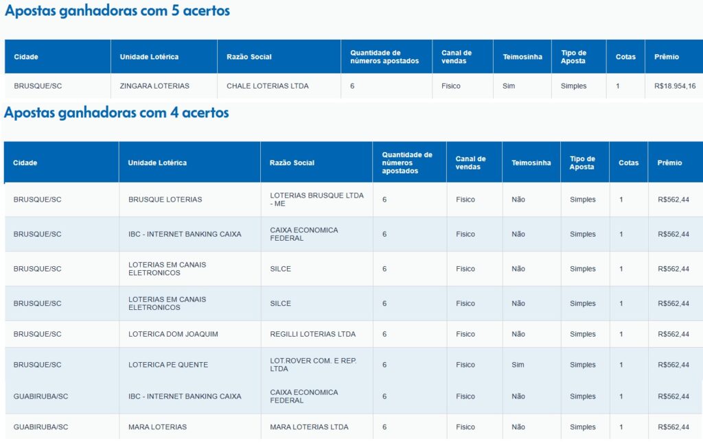Select the LOTERICA PE QUENTE cell
703x443 pixels.
(168, 365)
